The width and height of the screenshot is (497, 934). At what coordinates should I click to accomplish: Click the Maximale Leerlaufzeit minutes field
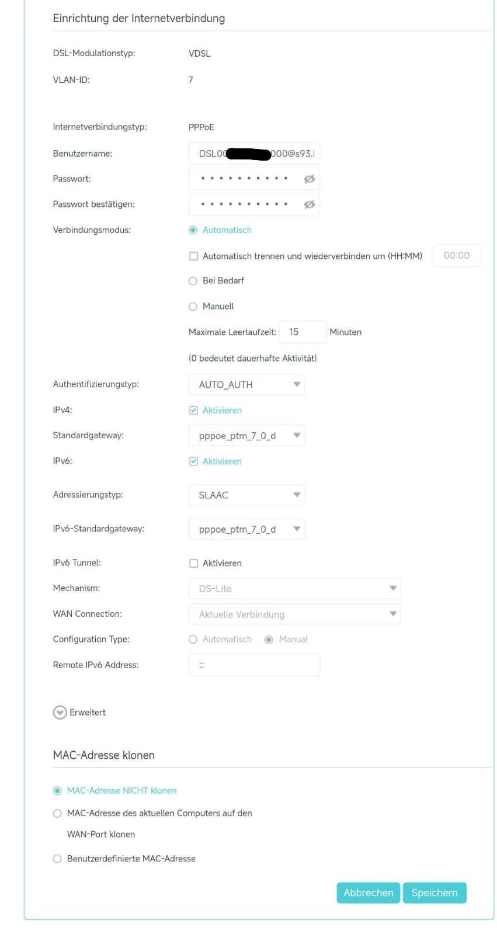302,332
